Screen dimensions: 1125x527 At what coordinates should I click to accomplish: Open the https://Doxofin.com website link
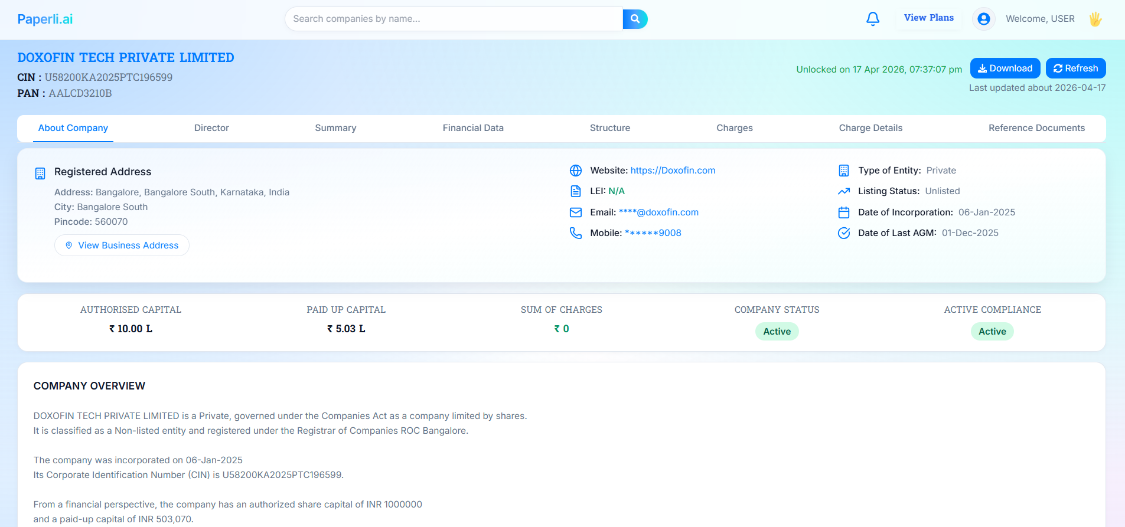click(x=673, y=171)
